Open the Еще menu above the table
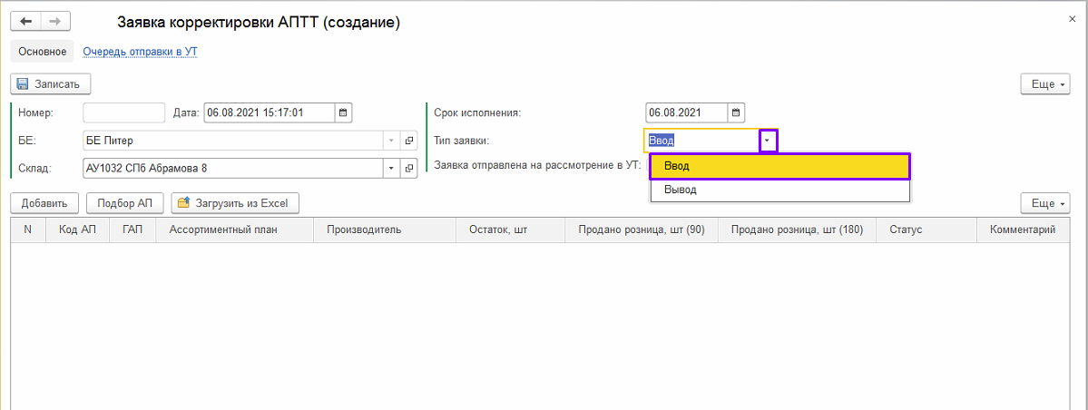The width and height of the screenshot is (1088, 410). point(1044,202)
